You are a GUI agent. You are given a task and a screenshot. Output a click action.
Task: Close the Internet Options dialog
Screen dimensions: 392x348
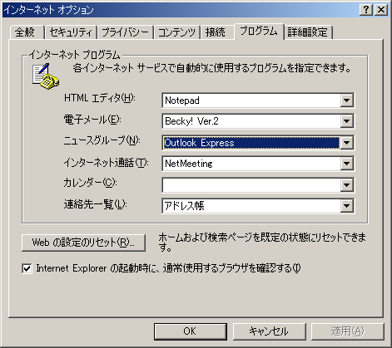pos(381,10)
